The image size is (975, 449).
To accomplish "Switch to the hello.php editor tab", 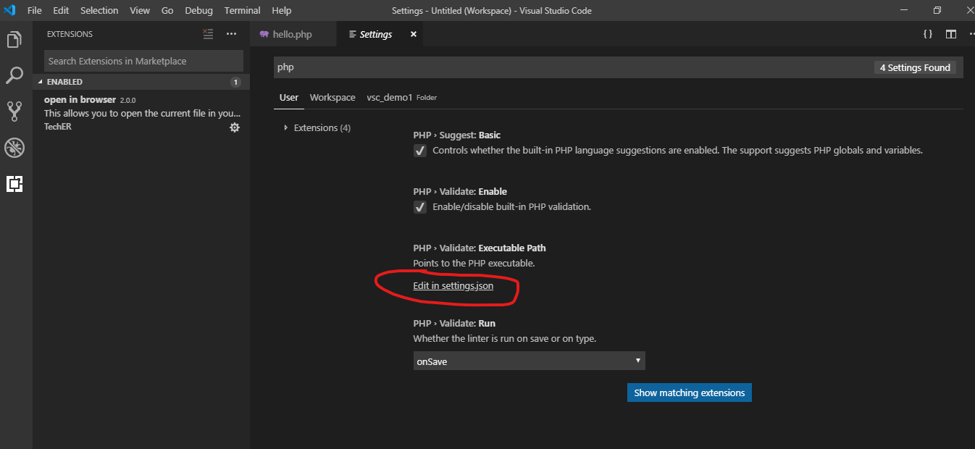I will (x=293, y=34).
